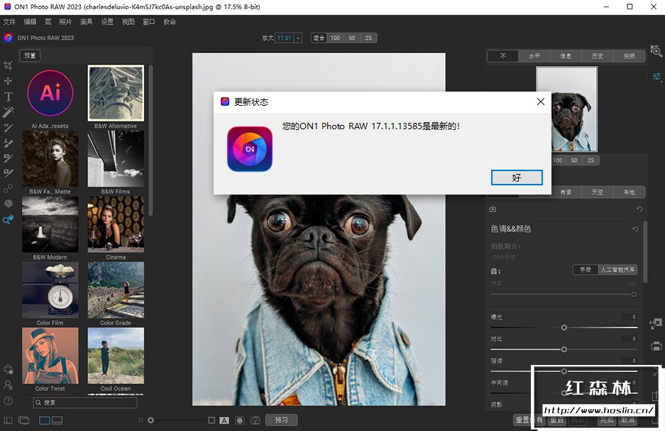Switch to the 本地 tab

click(x=629, y=192)
